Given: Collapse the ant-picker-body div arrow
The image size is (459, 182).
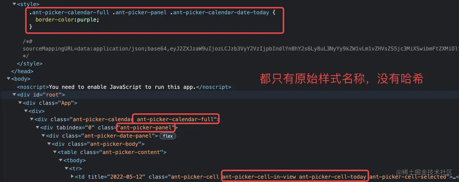Looking at the screenshot, I should 49,144.
